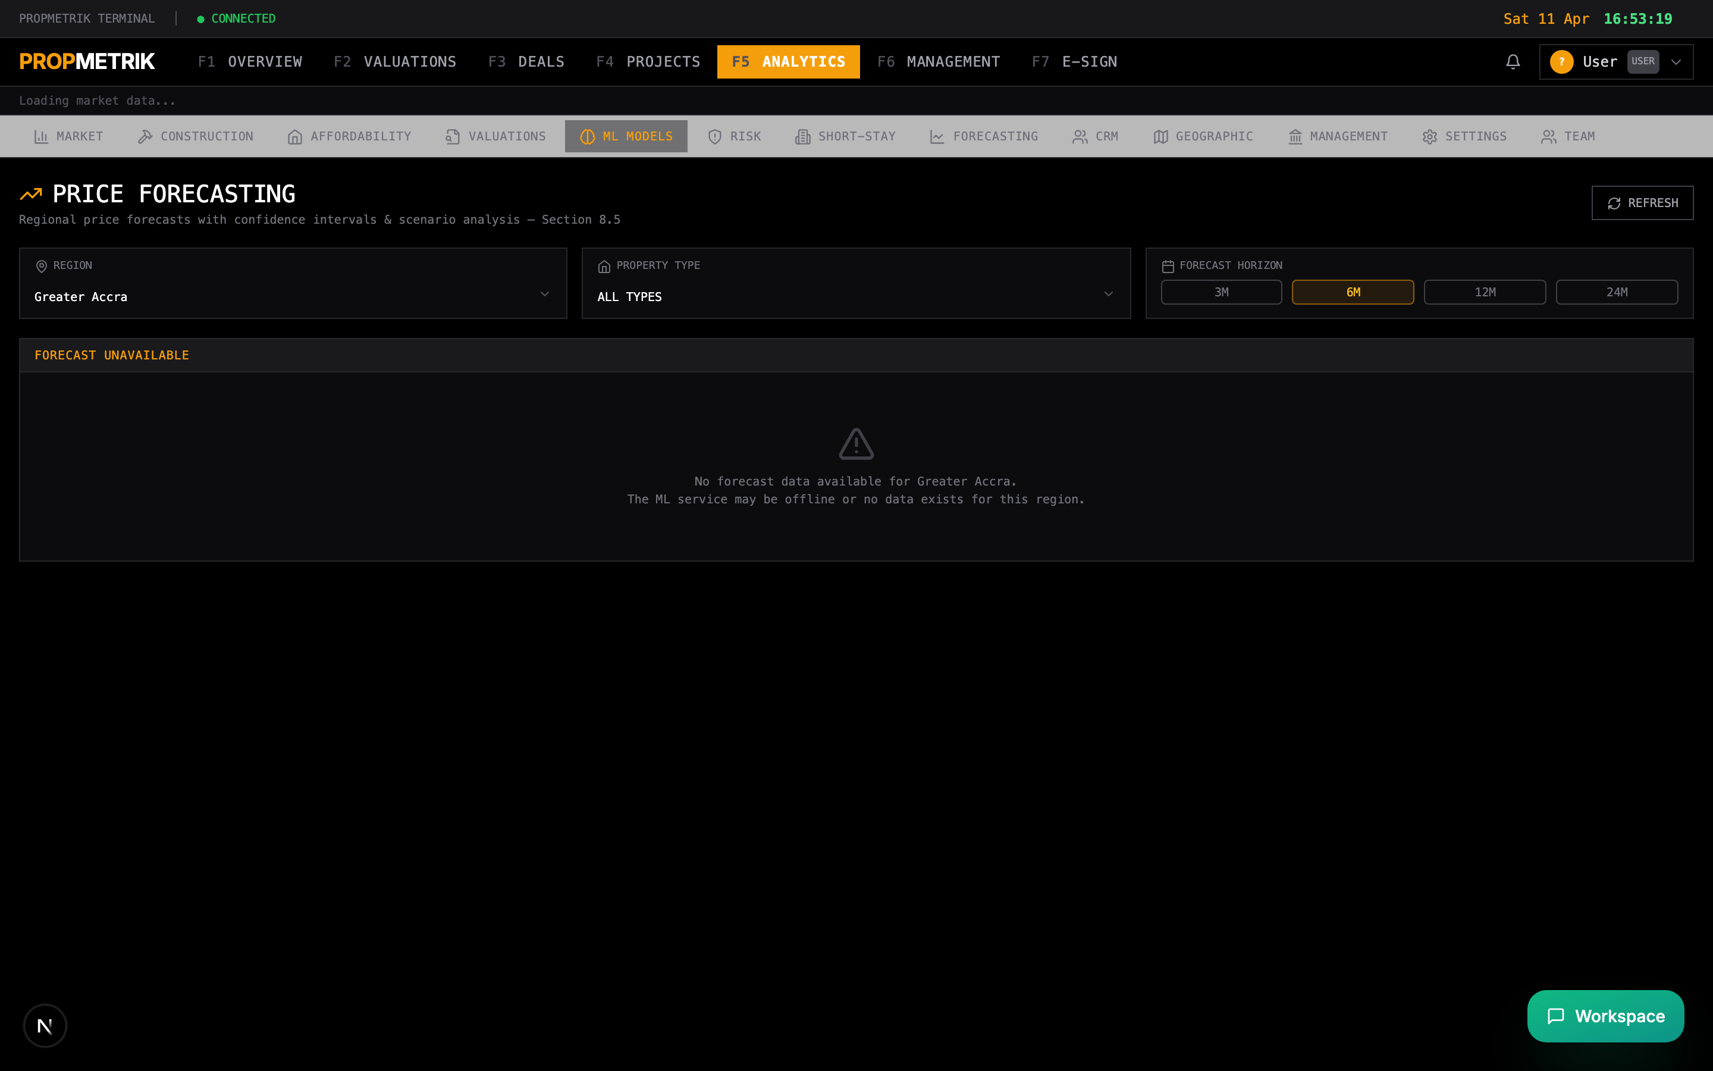
Task: Click the Geographic map icon
Action: tap(1161, 137)
